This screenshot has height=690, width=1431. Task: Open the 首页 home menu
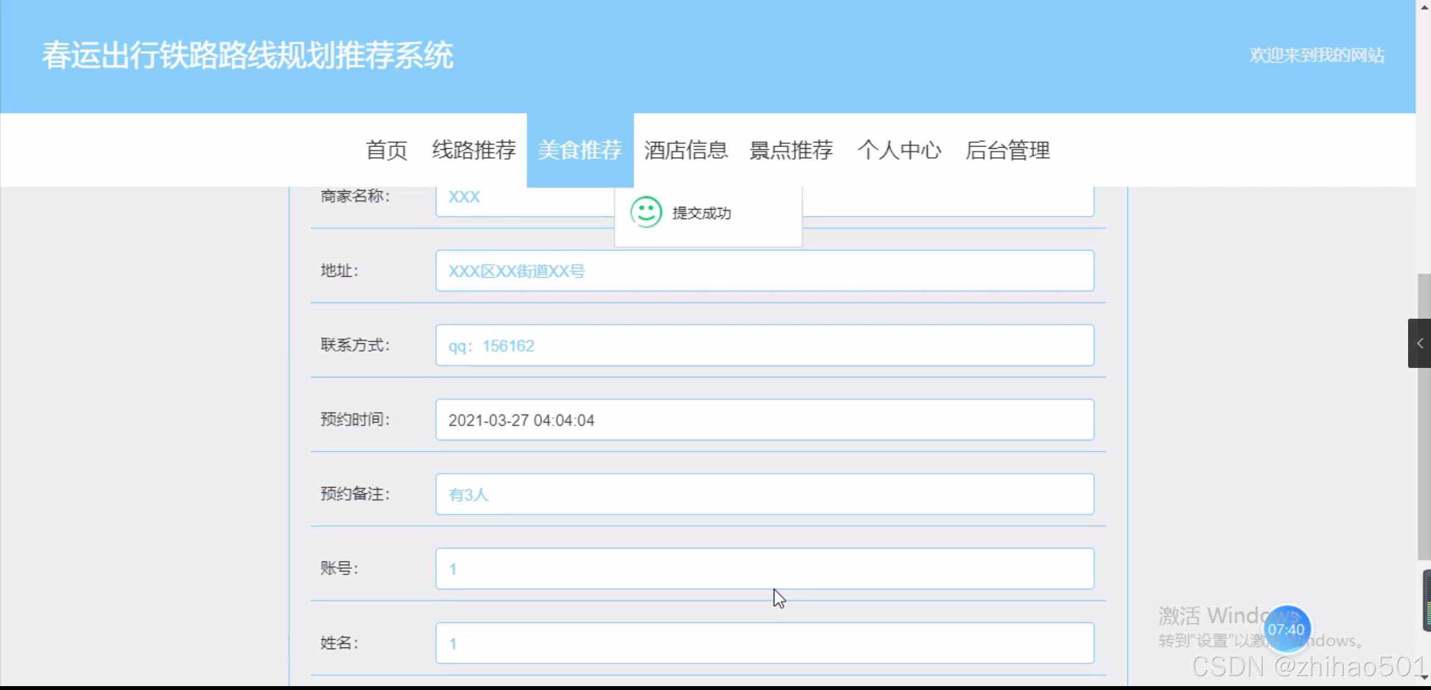coord(386,150)
